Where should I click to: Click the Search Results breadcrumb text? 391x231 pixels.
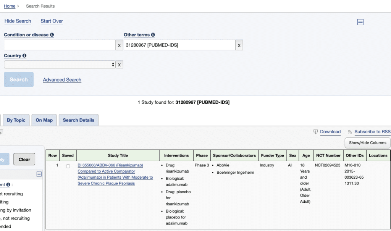point(40,6)
